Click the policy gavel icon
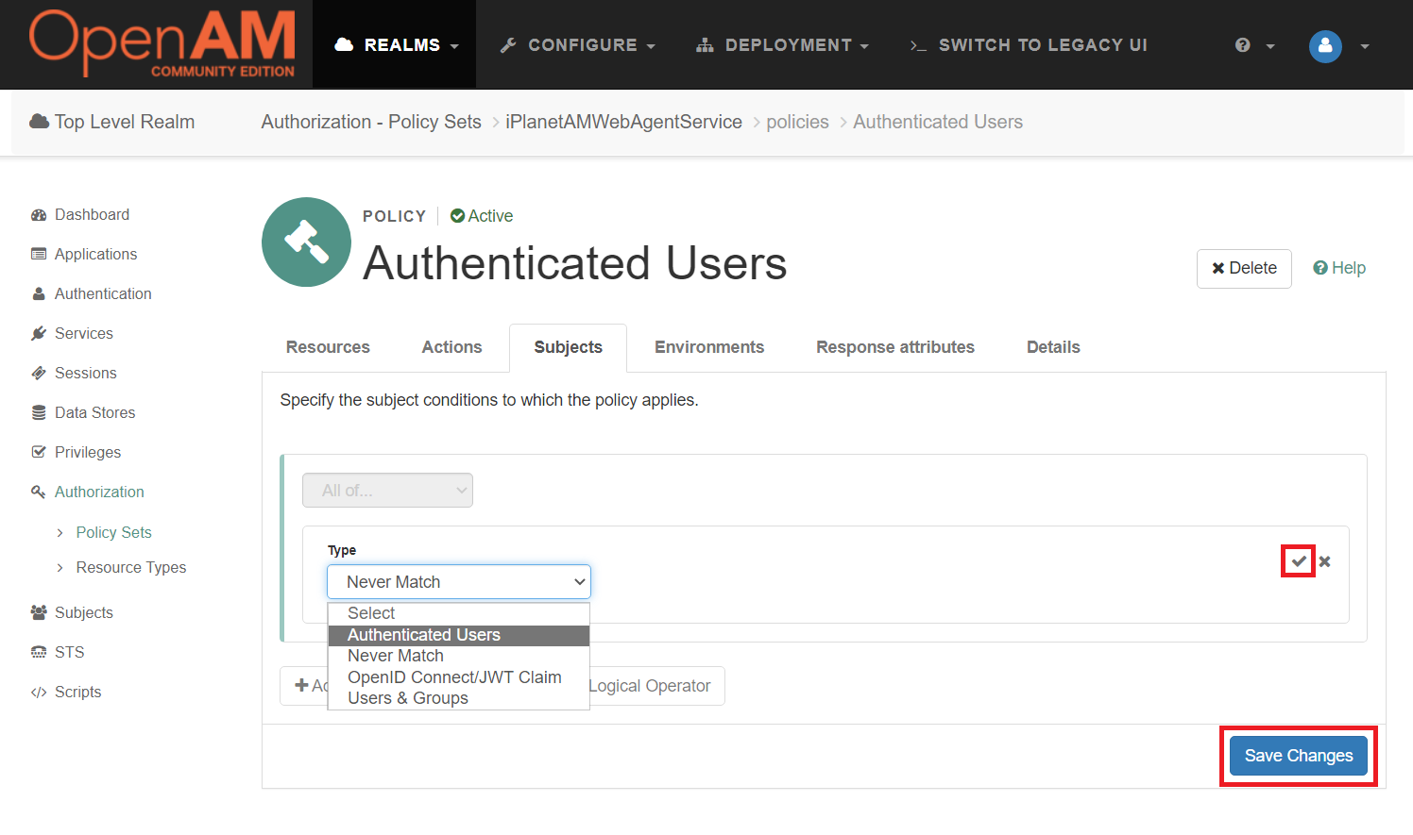The image size is (1413, 835). [306, 242]
